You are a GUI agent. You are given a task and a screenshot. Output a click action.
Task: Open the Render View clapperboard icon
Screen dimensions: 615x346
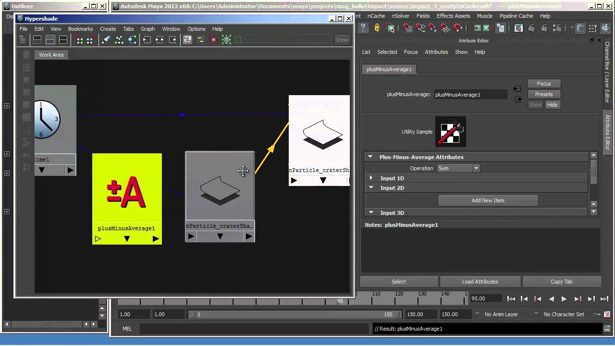518,28
